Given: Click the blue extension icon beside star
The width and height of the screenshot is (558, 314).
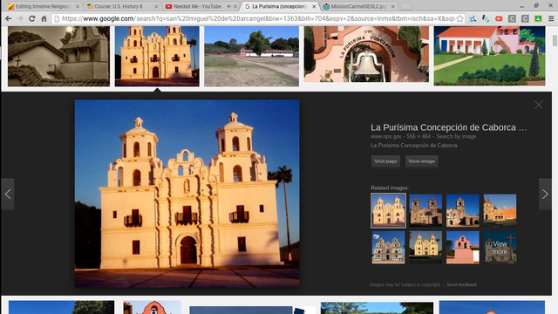Looking at the screenshot, I should [473, 18].
